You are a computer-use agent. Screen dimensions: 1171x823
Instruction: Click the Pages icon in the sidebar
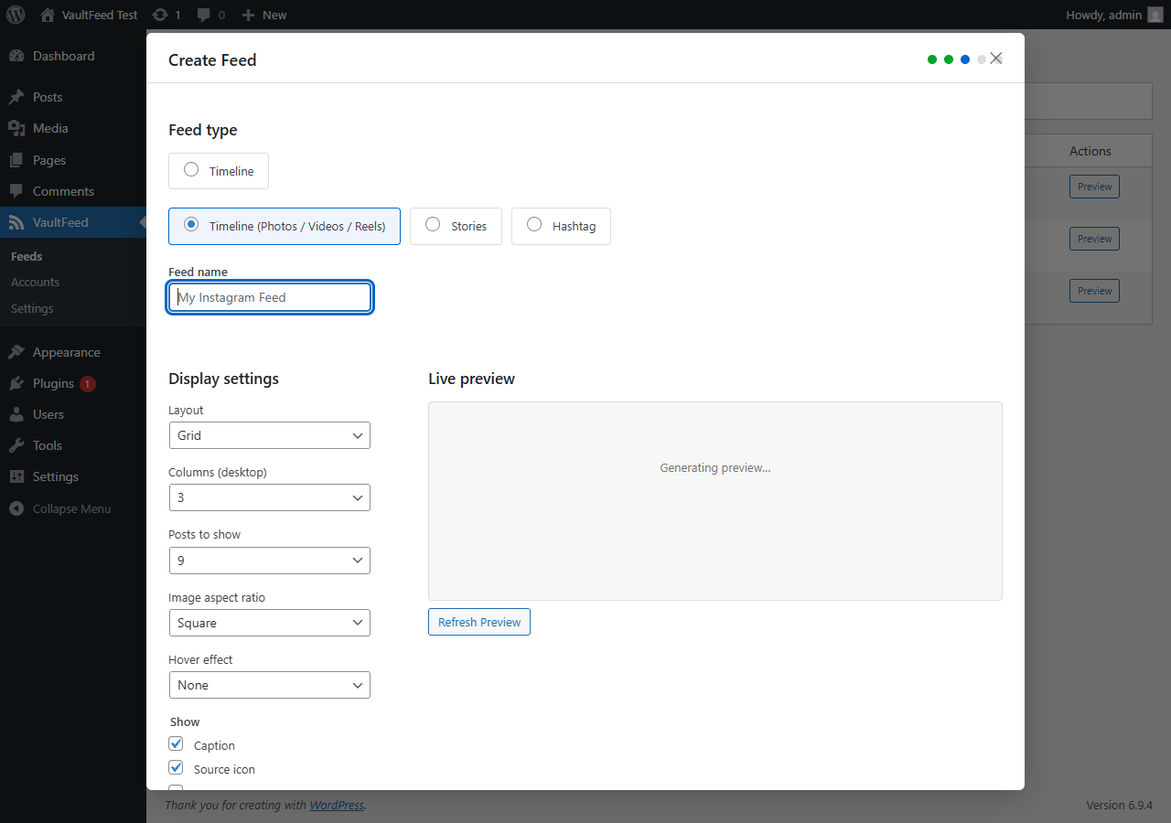[x=16, y=160]
